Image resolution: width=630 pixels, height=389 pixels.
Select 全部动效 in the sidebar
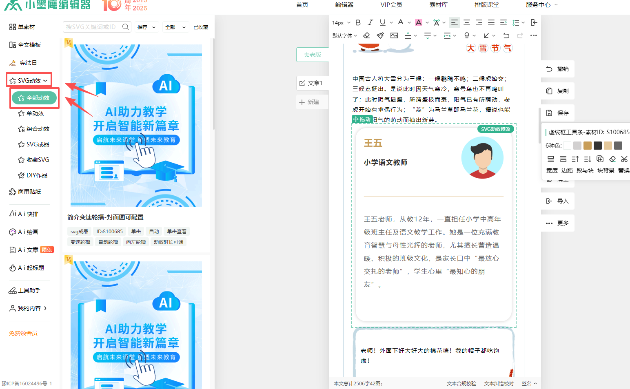tap(34, 98)
